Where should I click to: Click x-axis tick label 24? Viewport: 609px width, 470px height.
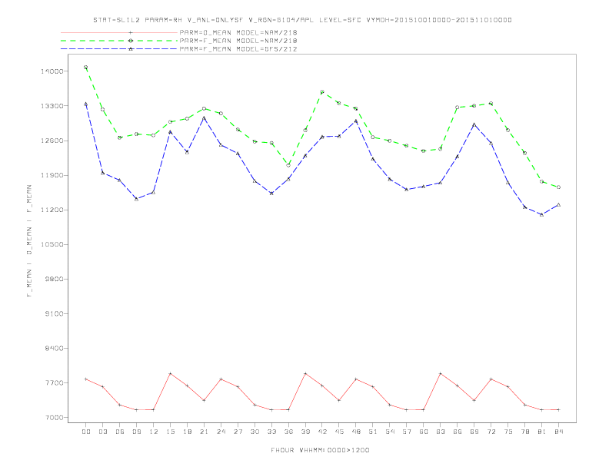[221, 432]
